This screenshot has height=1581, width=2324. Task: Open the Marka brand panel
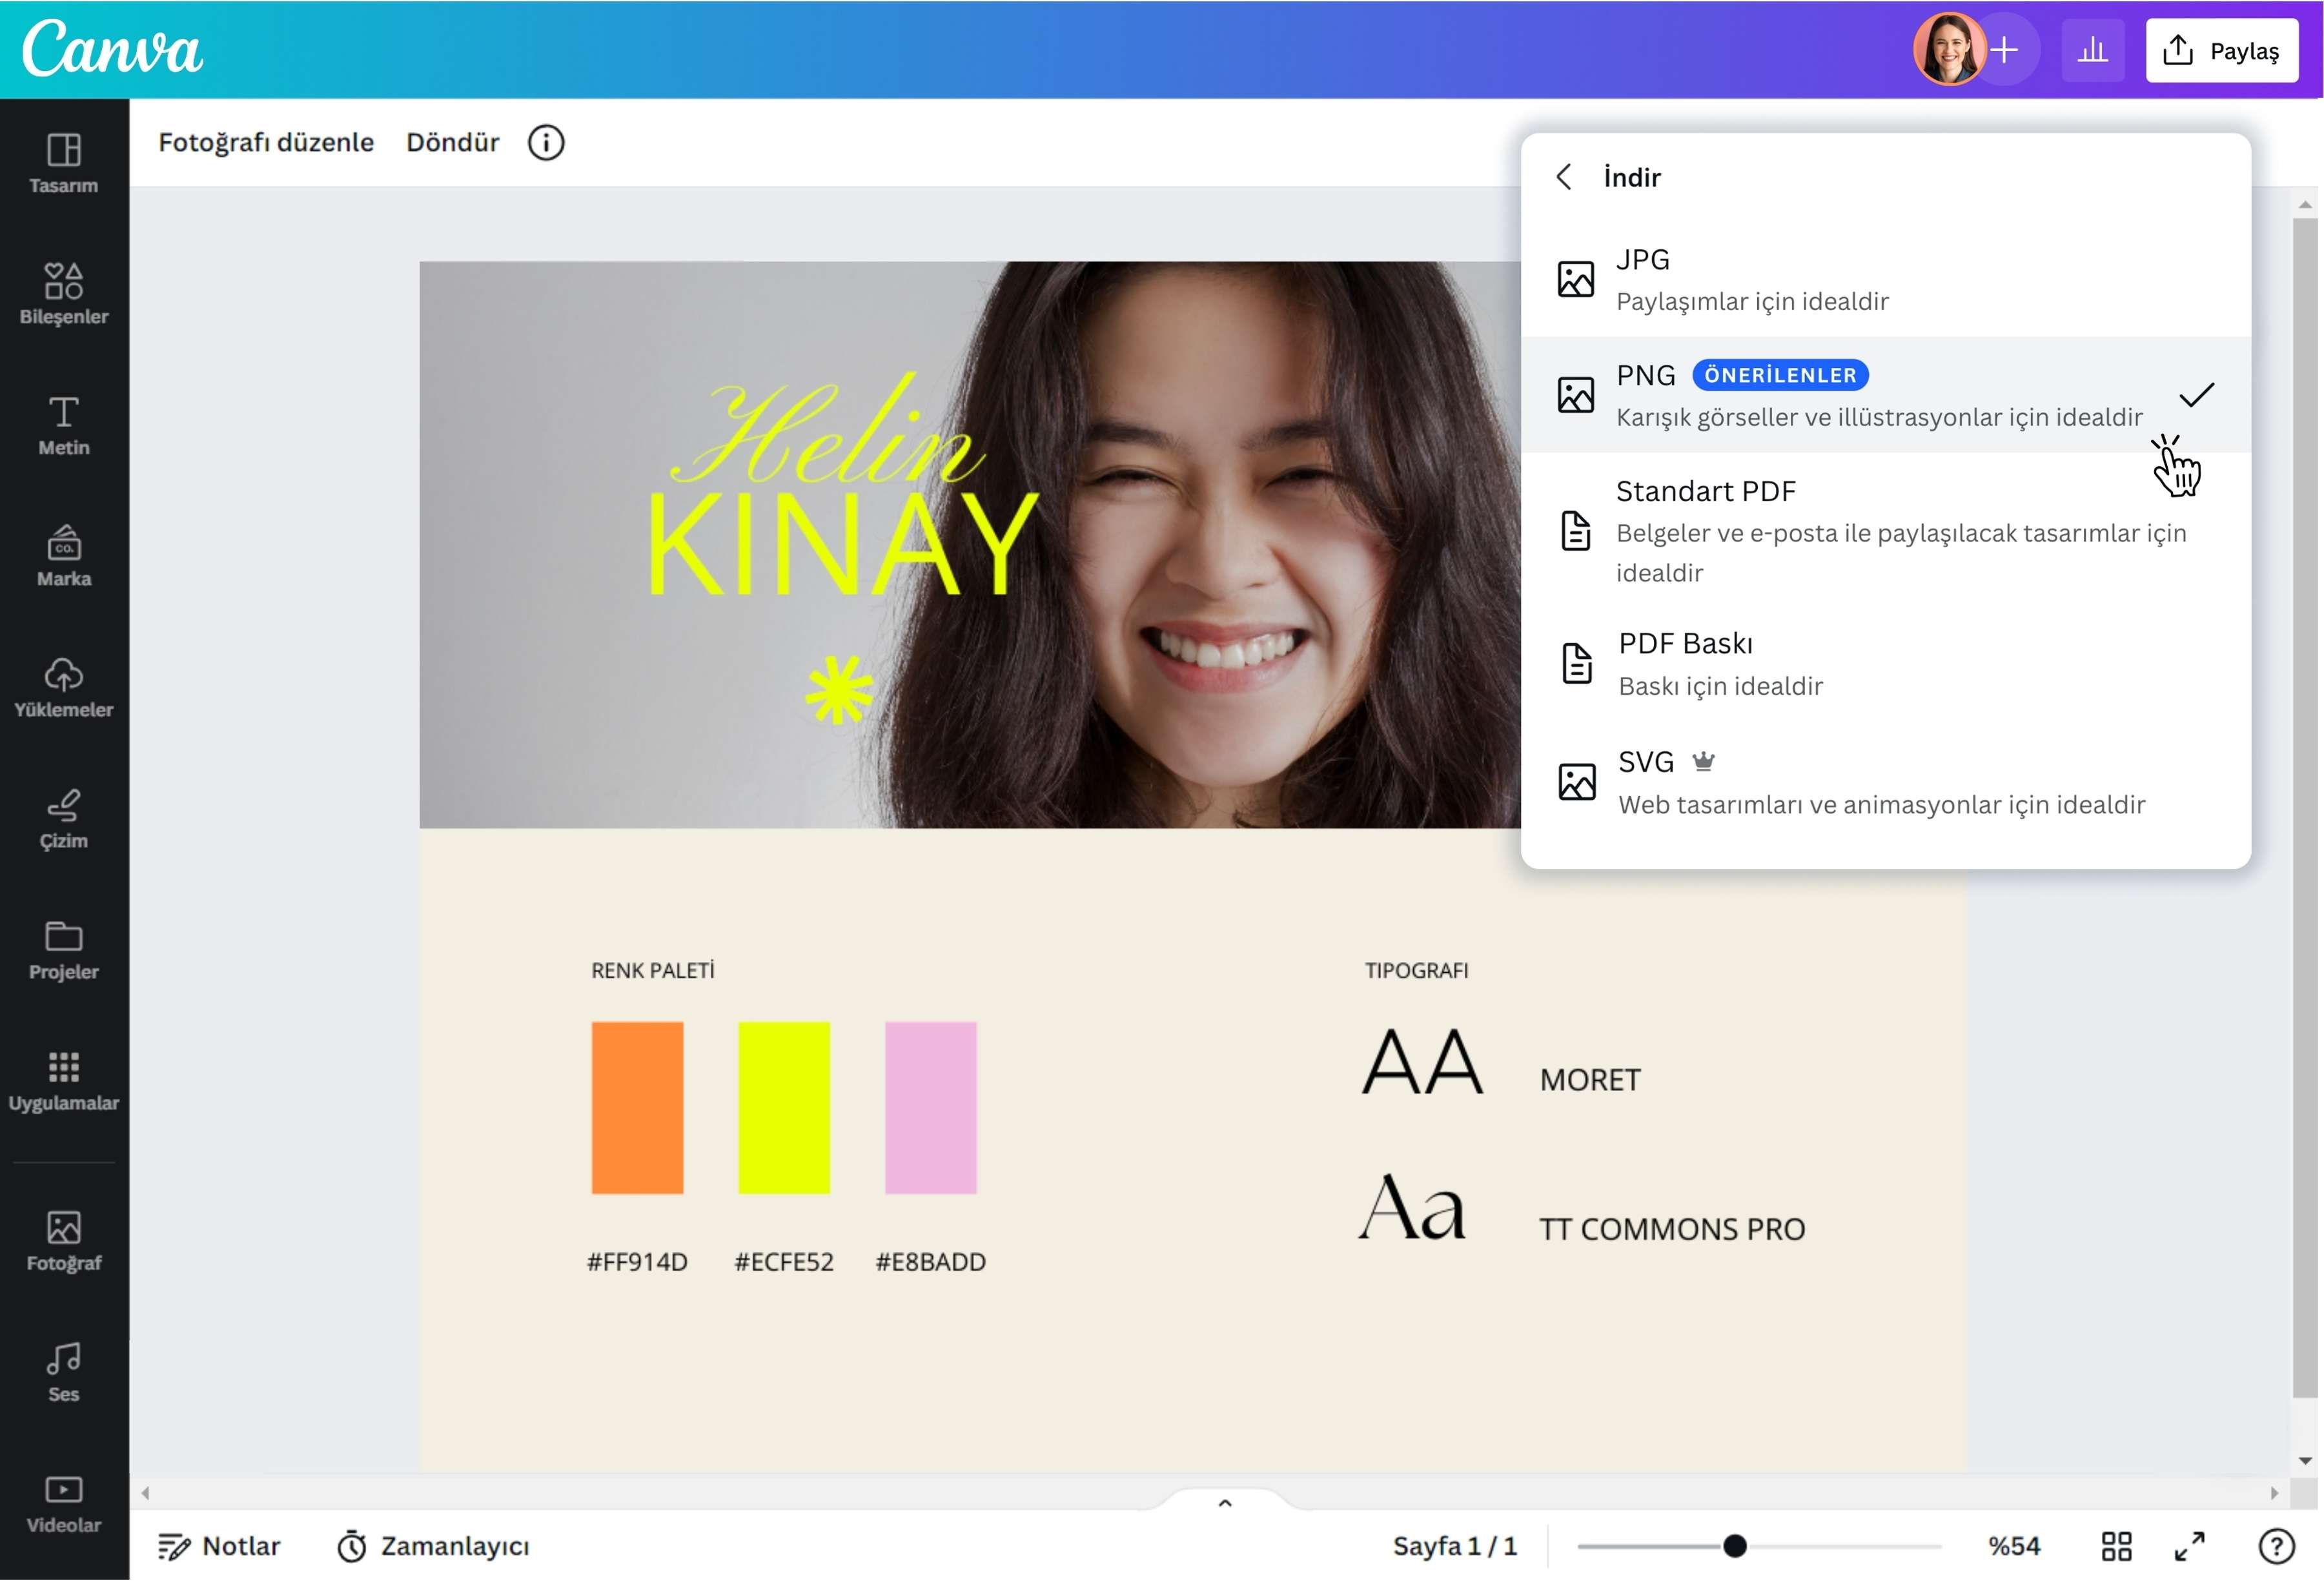[64, 557]
